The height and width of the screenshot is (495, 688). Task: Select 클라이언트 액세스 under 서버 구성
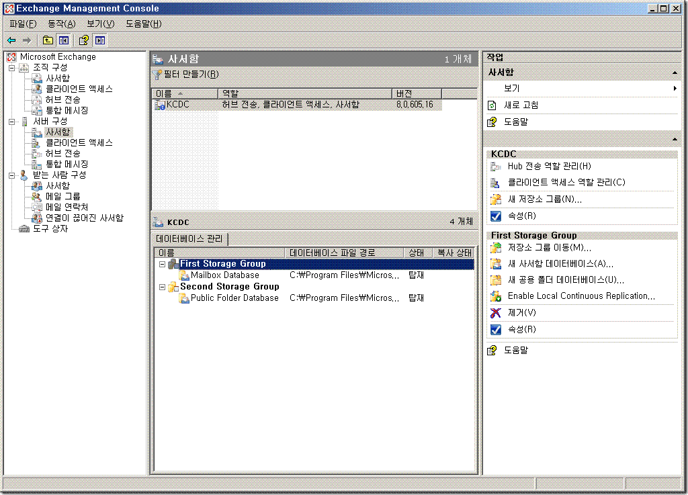79,143
